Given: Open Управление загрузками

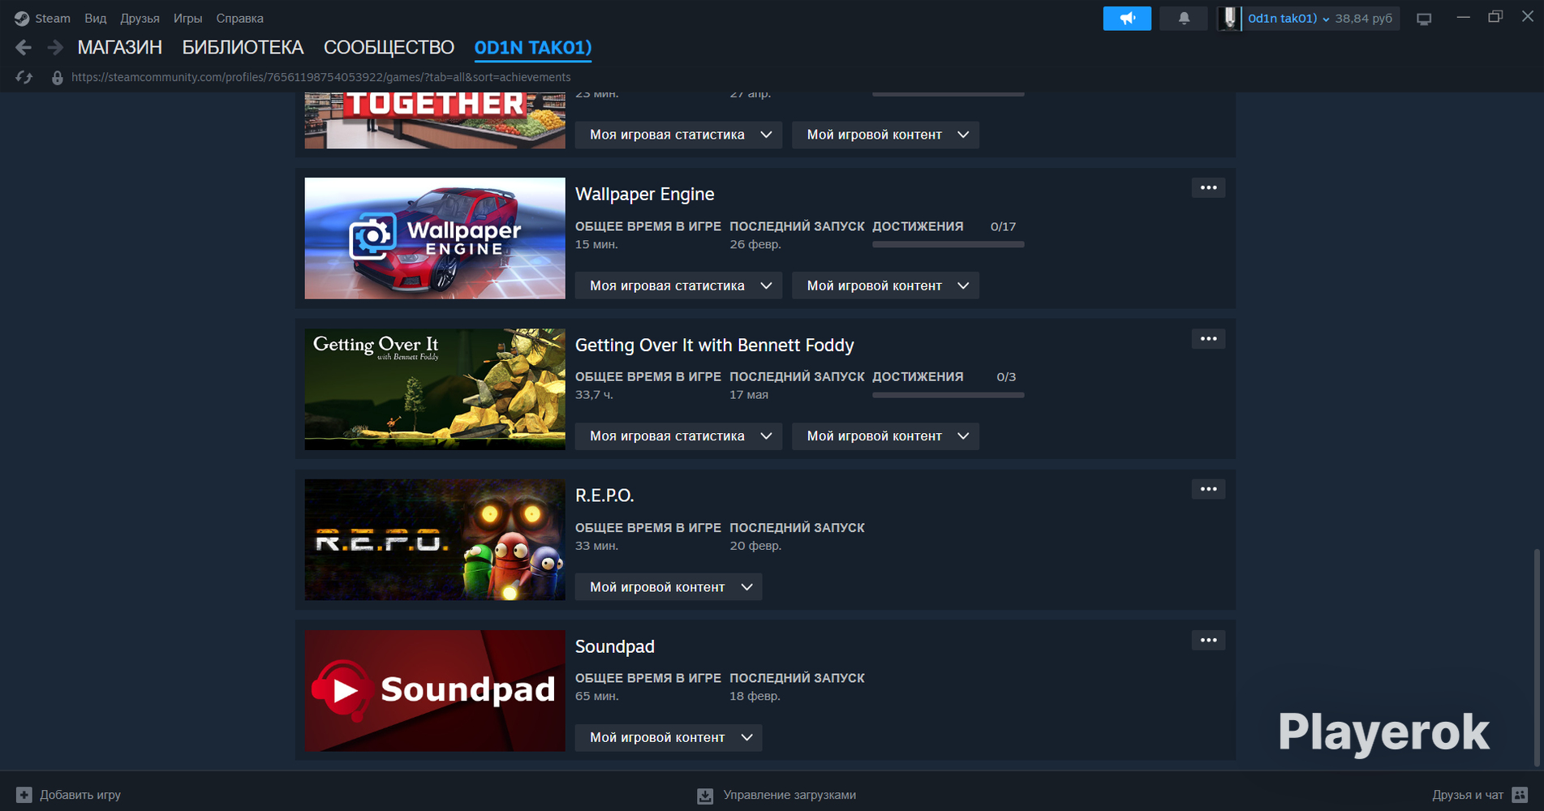Looking at the screenshot, I should 776,796.
